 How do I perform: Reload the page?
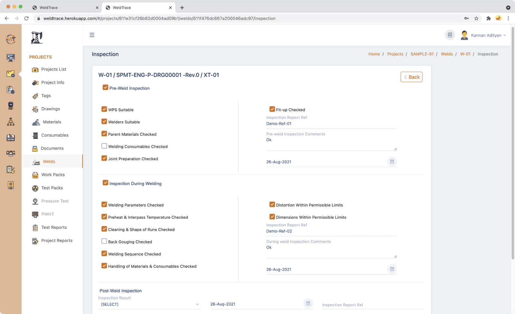[x=26, y=18]
